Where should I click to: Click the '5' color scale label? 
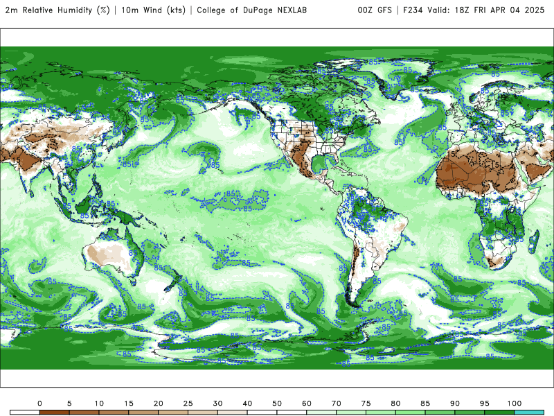[69, 404]
